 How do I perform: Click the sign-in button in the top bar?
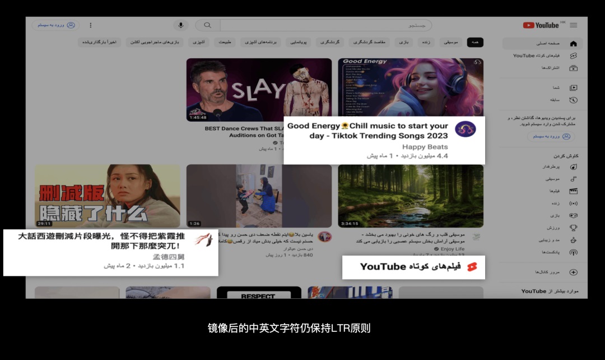55,25
